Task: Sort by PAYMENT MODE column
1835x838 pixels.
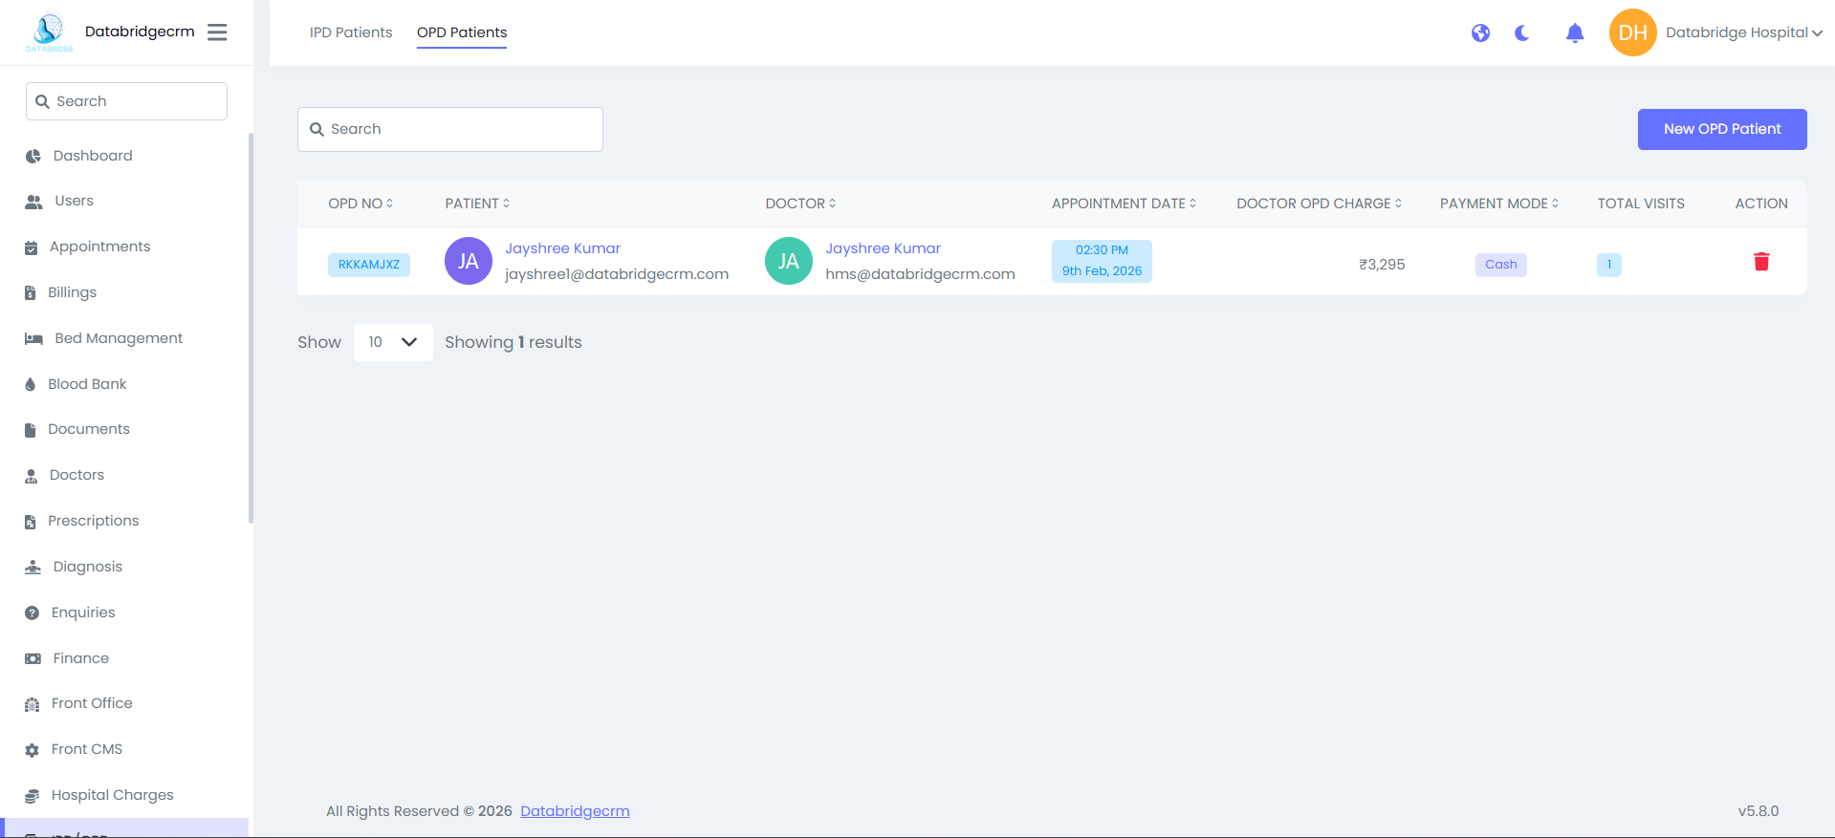Action: click(x=1498, y=204)
